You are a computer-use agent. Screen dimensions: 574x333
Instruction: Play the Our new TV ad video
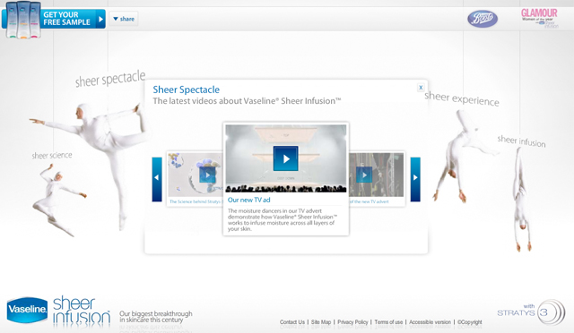click(285, 158)
